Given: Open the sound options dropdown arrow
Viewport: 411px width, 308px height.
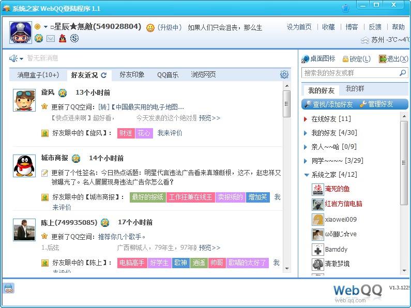Looking at the screenshot, I should (x=22, y=59).
